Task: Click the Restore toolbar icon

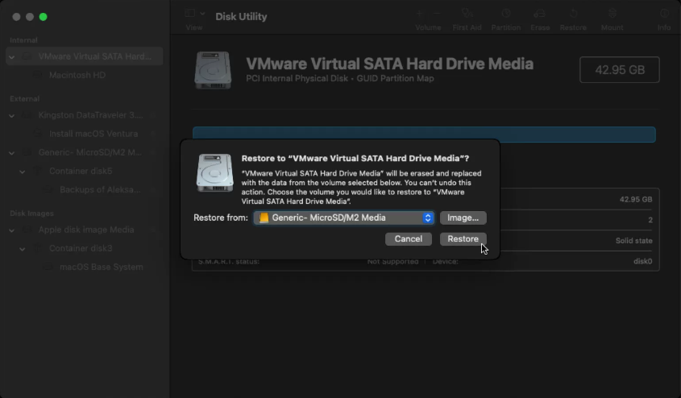Action: point(573,14)
